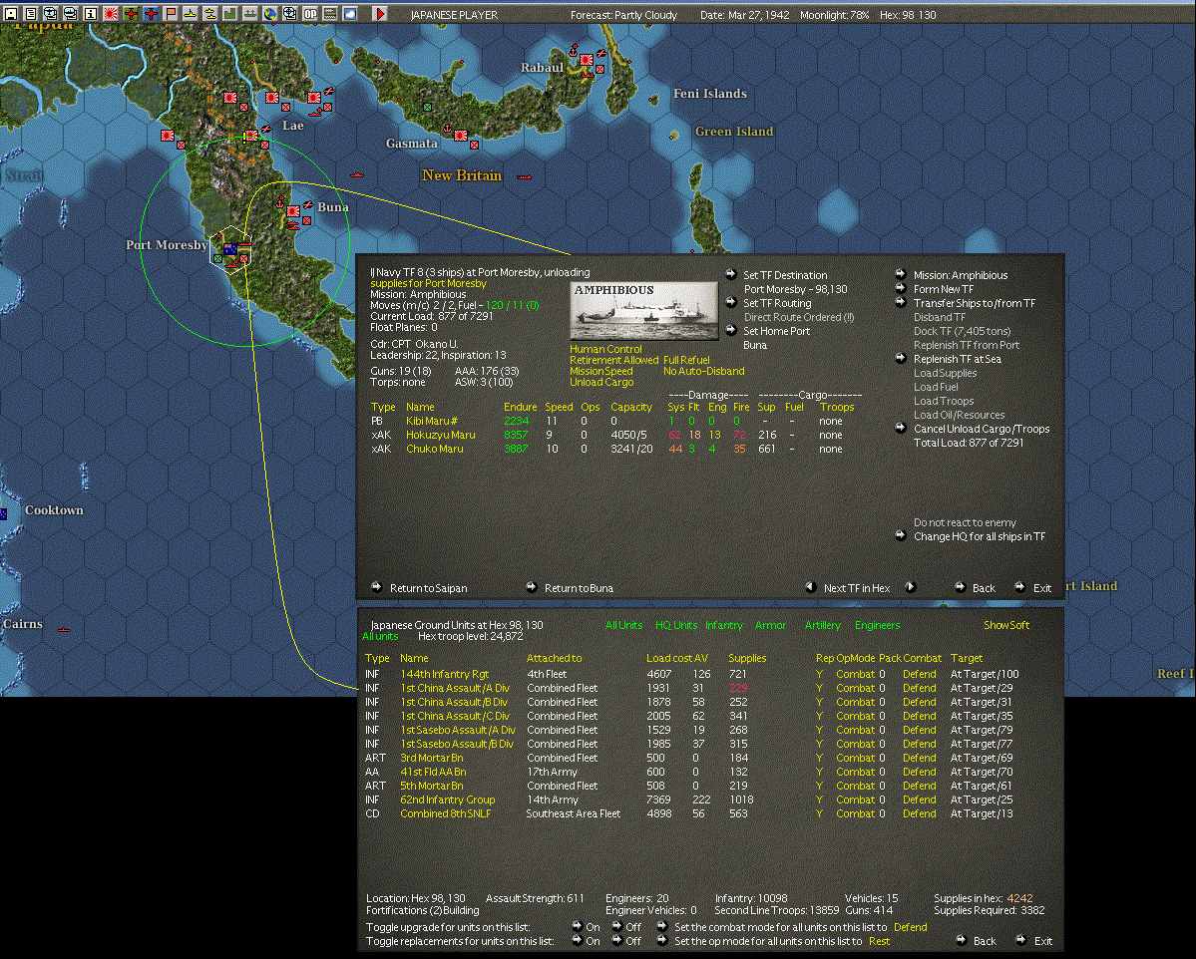This screenshot has width=1196, height=959.
Task: Click the information 'i' toolbar icon
Action: 90,14
